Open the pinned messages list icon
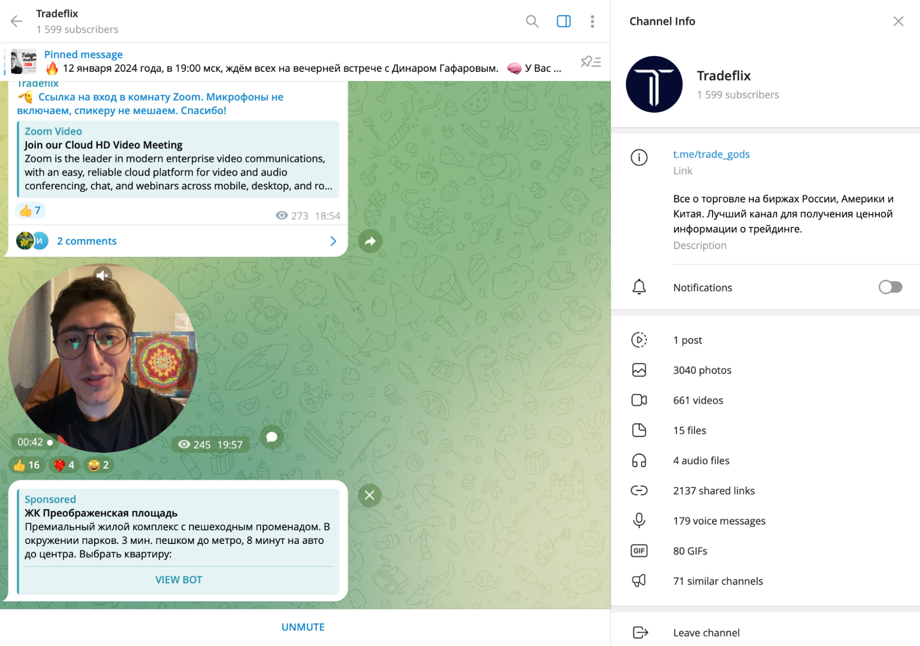 point(591,62)
